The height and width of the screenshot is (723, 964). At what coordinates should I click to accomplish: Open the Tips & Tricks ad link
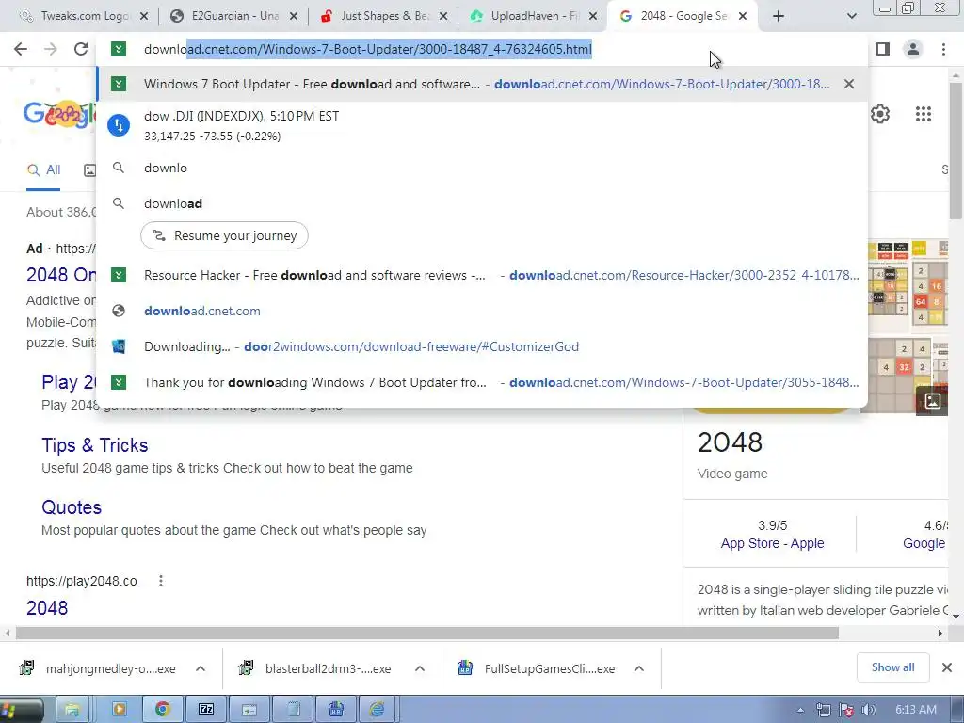tap(95, 444)
